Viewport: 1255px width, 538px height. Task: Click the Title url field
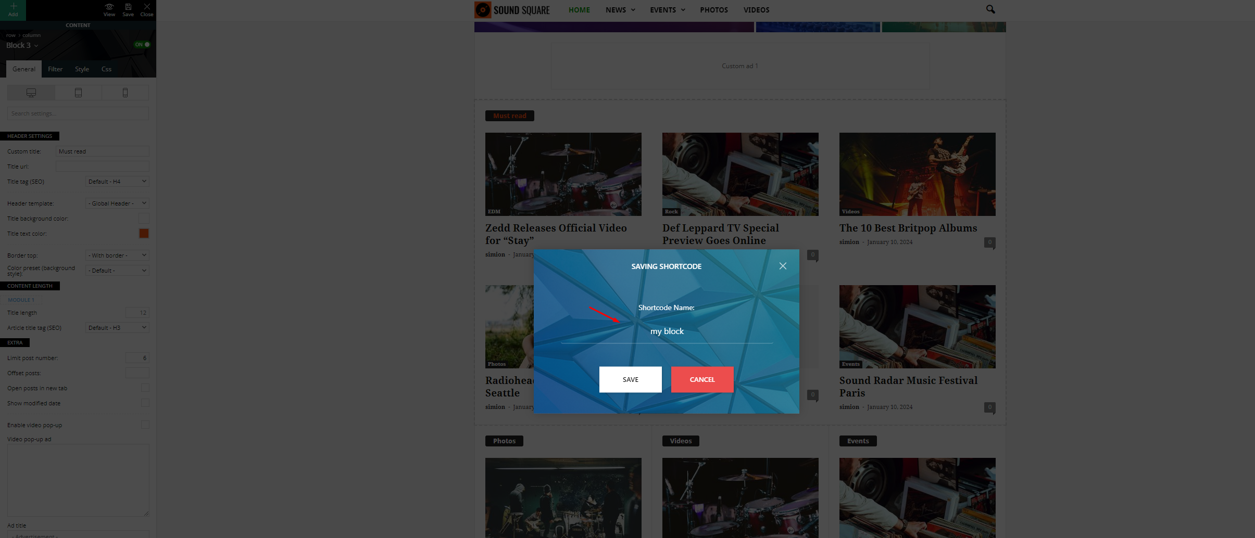(102, 166)
